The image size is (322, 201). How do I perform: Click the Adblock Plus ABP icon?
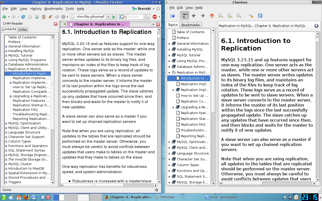[x=155, y=17]
